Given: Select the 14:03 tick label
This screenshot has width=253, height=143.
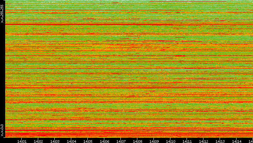Looking at the screenshot, I should [55, 141].
